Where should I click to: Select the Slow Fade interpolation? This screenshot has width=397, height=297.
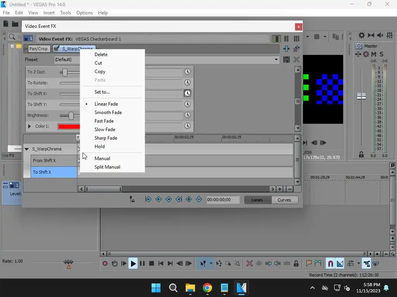coord(105,129)
